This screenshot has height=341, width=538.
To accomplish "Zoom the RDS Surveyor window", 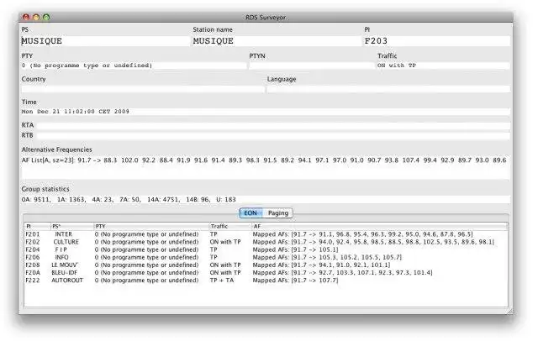I will (x=46, y=17).
